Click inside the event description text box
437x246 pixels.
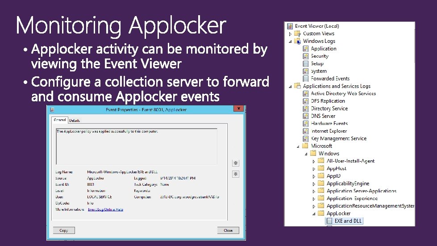pos(137,146)
